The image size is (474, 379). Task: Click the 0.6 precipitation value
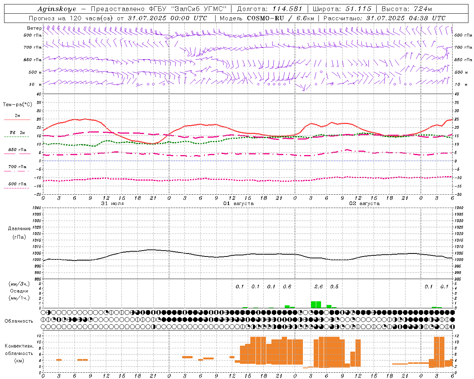point(287,286)
